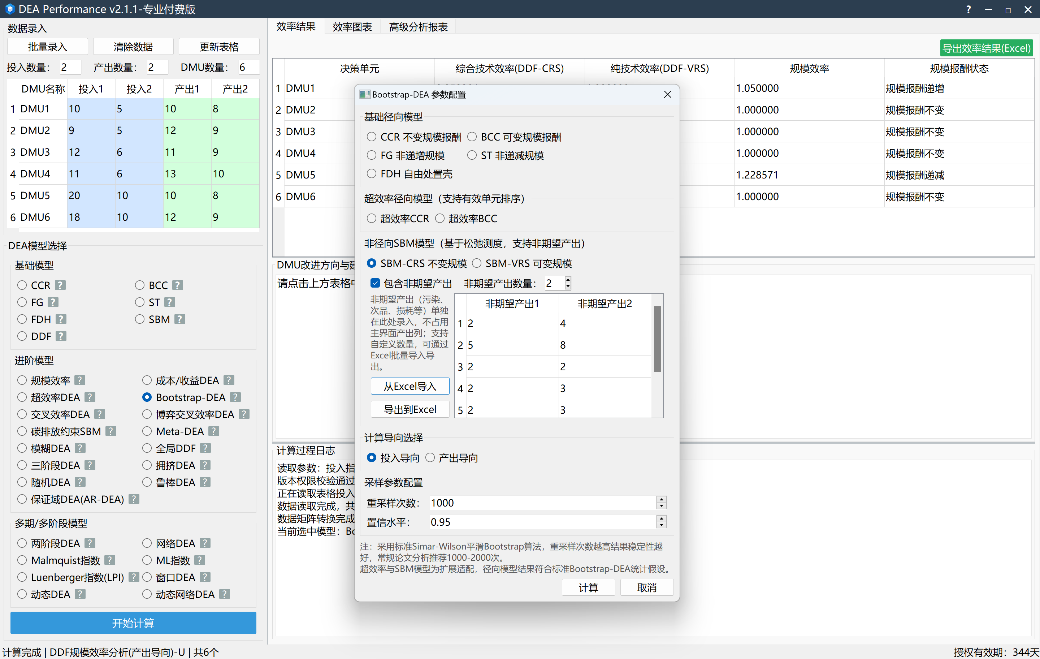The image size is (1040, 659).
Task: Select CCR 不变规模报酬 in the dialog
Action: point(414,137)
